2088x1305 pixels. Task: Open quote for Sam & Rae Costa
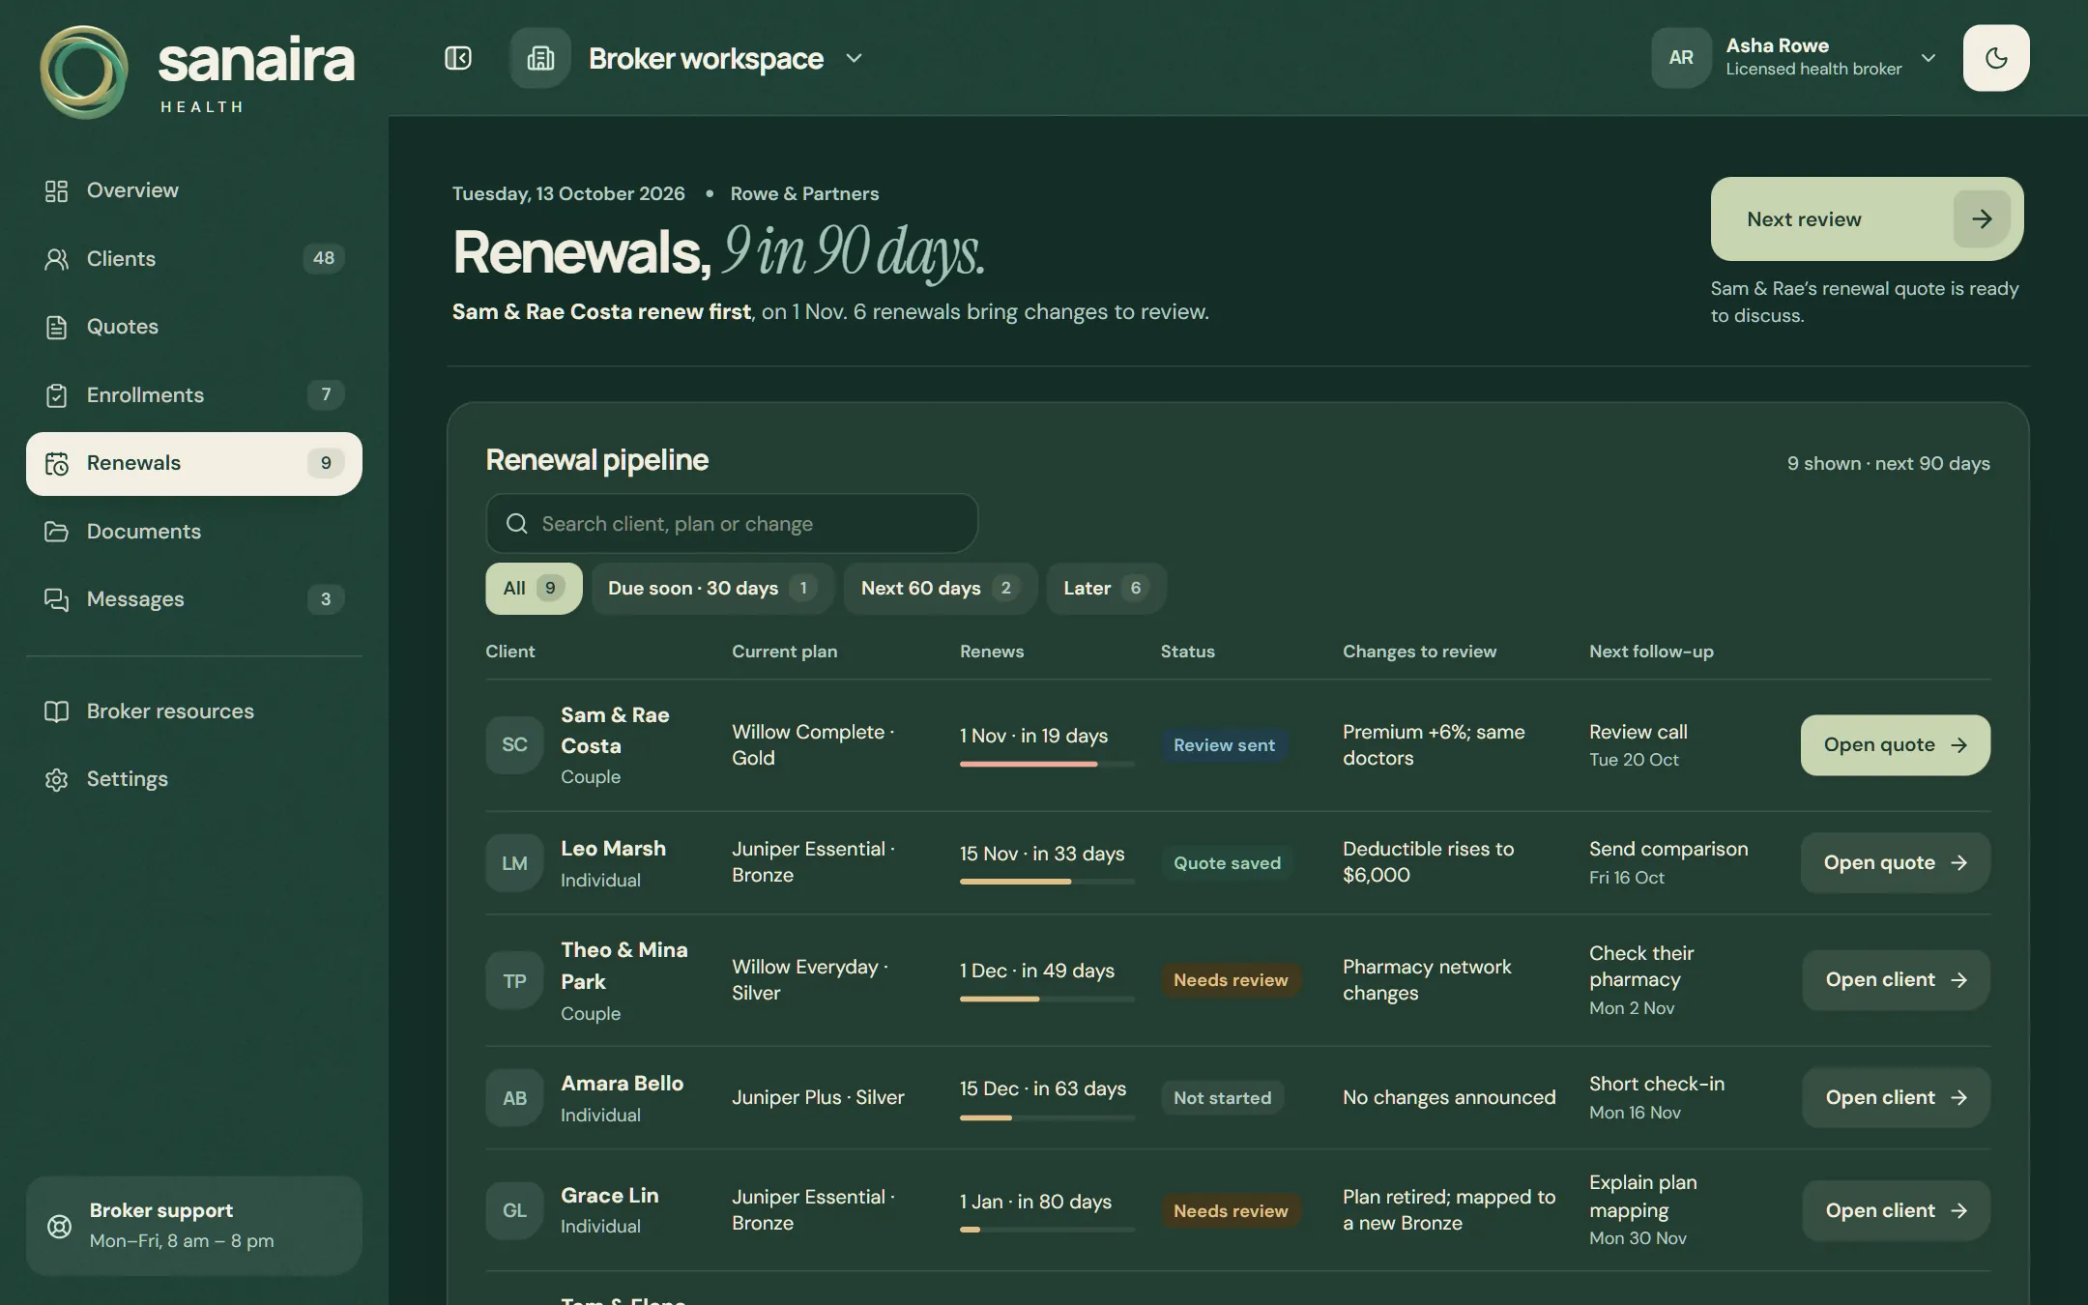[1895, 744]
